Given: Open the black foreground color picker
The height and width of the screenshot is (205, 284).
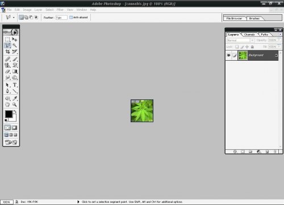Looking at the screenshot, I should click(9, 114).
